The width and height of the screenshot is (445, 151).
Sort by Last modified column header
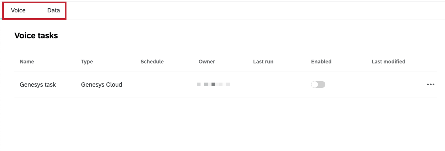tap(388, 62)
